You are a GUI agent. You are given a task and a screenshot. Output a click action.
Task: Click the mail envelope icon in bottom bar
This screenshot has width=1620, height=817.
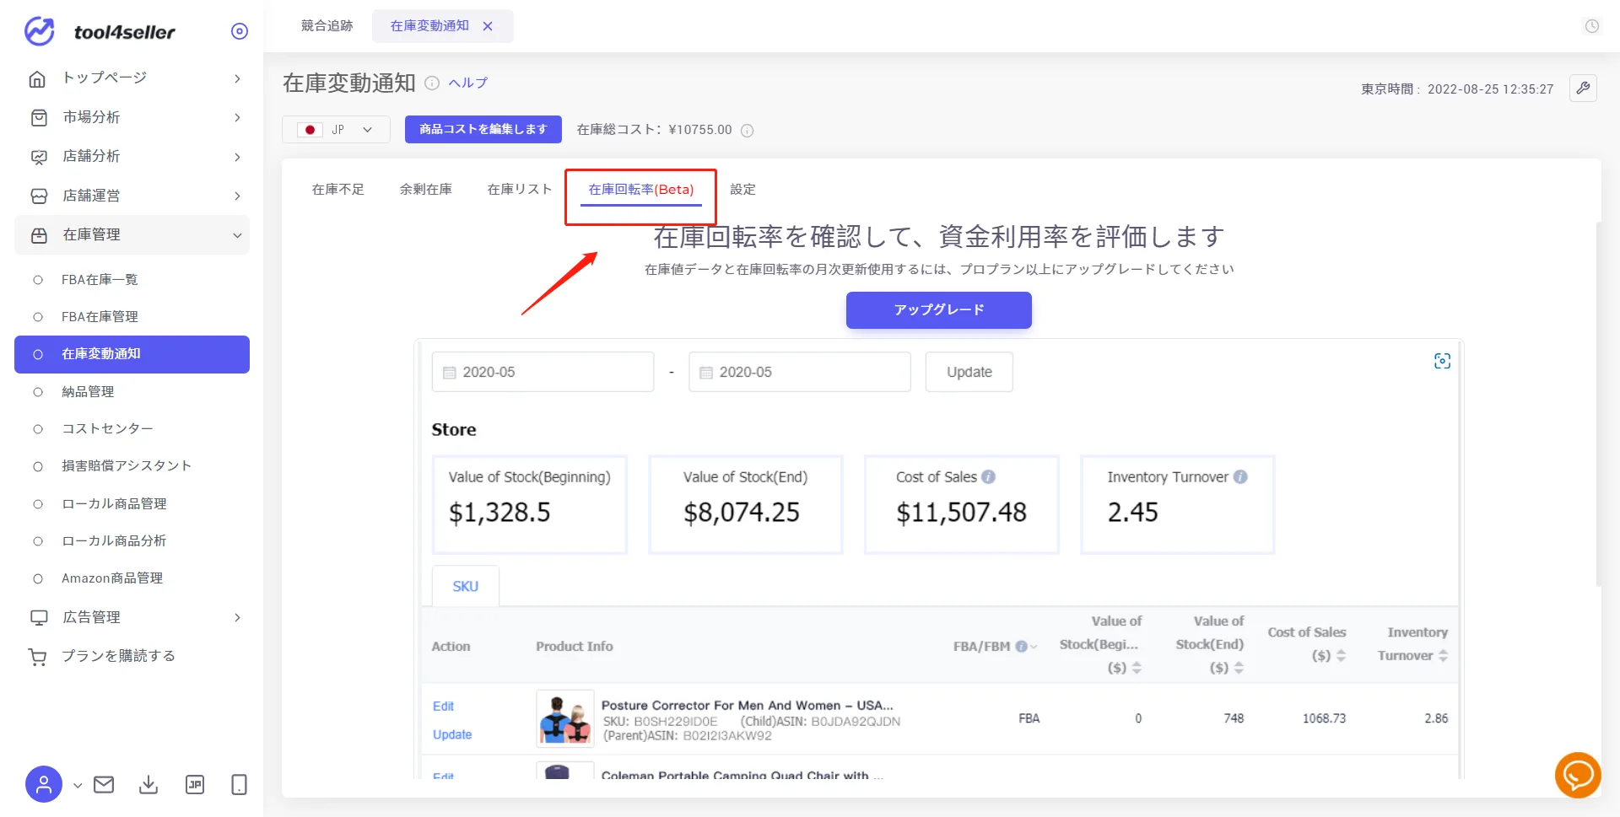pyautogui.click(x=104, y=785)
